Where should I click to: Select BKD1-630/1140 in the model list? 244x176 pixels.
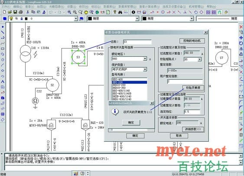coord(129,99)
